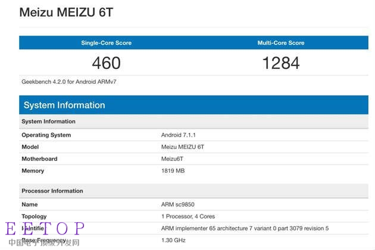Select the Topology row label
The width and height of the screenshot is (375, 250).
(34, 216)
